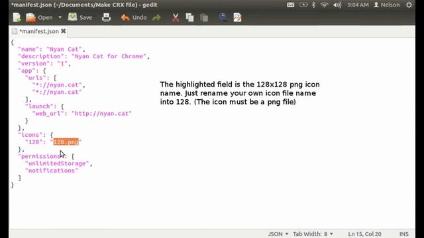
Task: Open the mail indicator icon
Action: click(291, 5)
